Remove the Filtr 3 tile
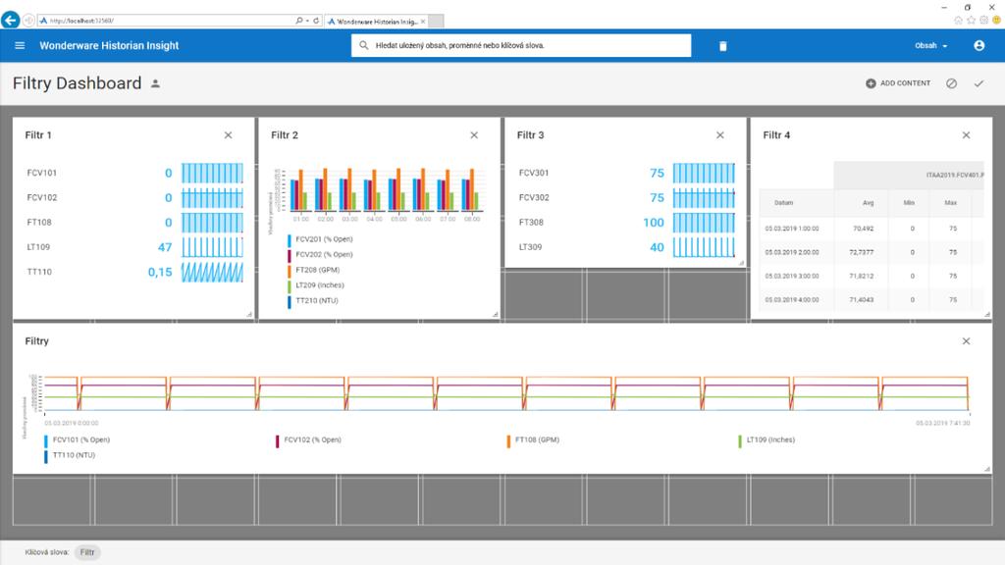 click(x=720, y=135)
